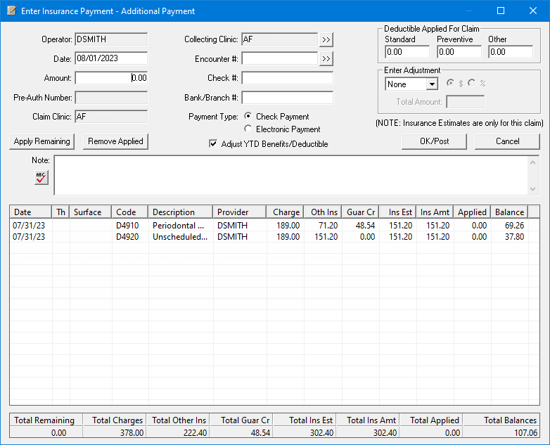Click the Date column header

pyautogui.click(x=30, y=212)
